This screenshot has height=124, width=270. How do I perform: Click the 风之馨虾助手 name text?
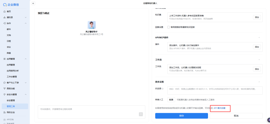coord(91,32)
